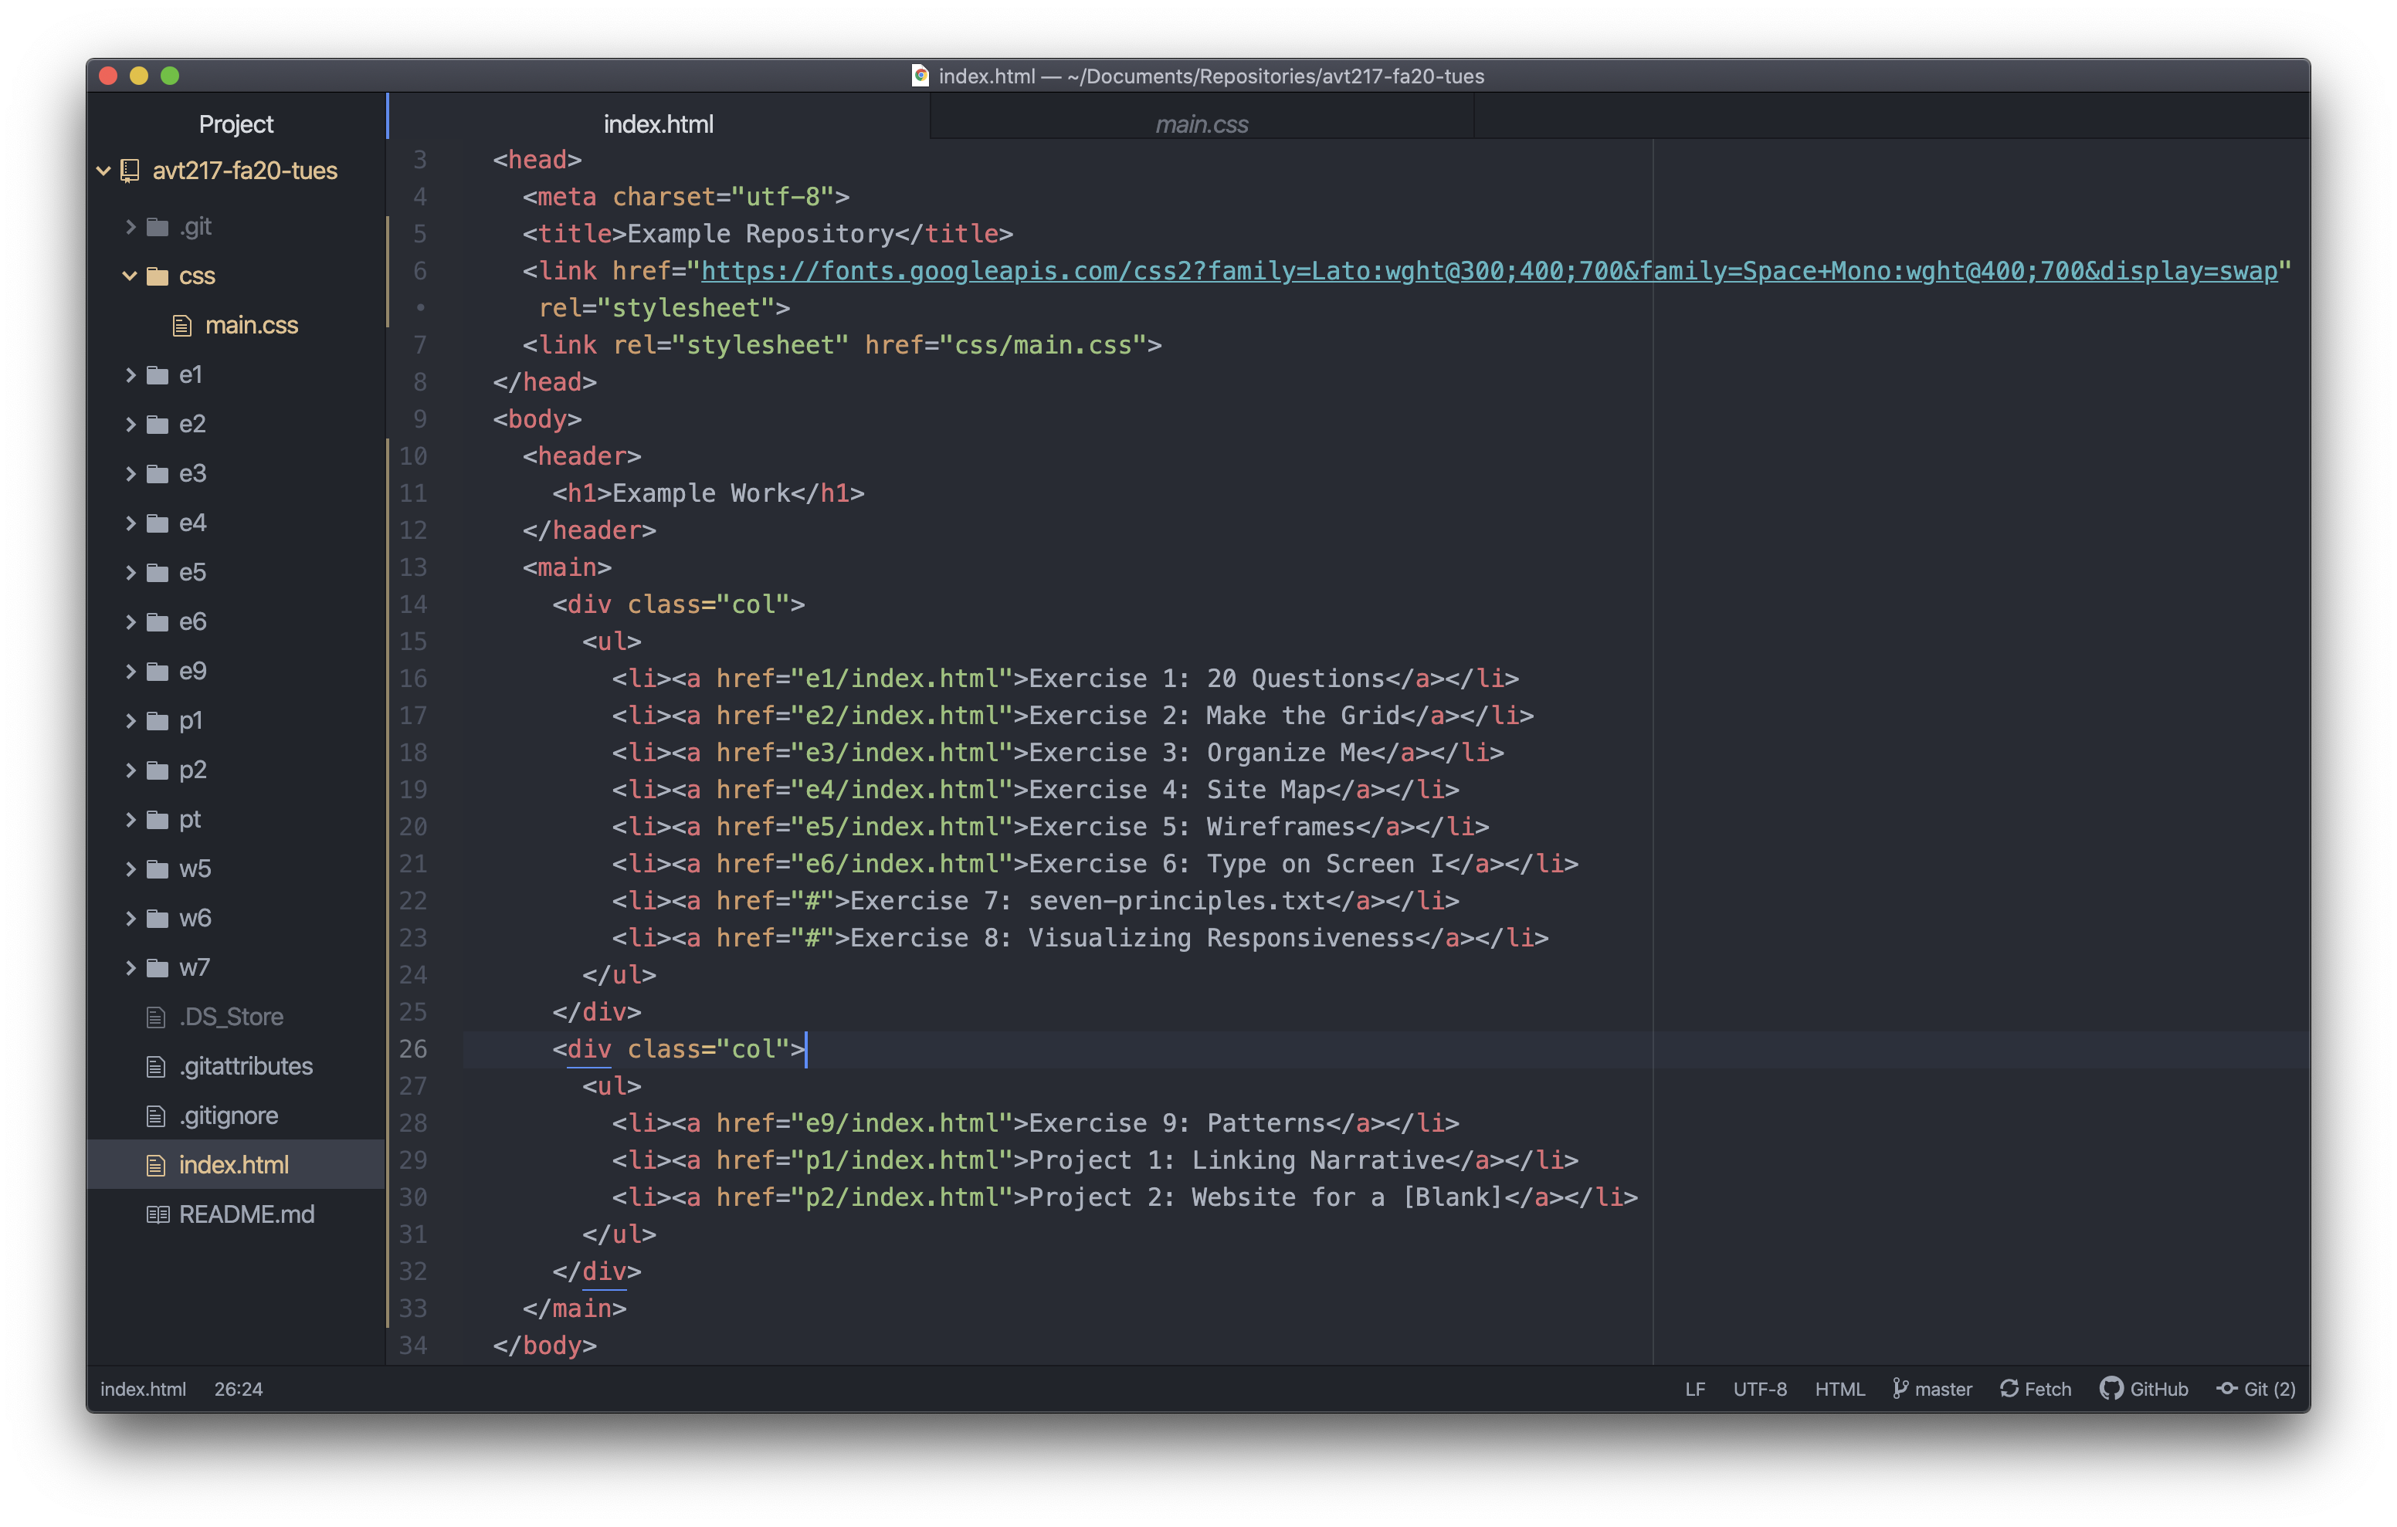Click line number 26 in gutter
This screenshot has width=2397, height=1527.
pos(413,1049)
